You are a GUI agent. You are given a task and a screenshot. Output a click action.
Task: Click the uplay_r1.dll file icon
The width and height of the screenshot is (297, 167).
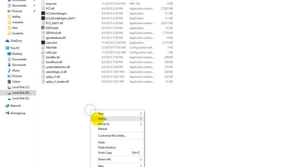click(43, 77)
